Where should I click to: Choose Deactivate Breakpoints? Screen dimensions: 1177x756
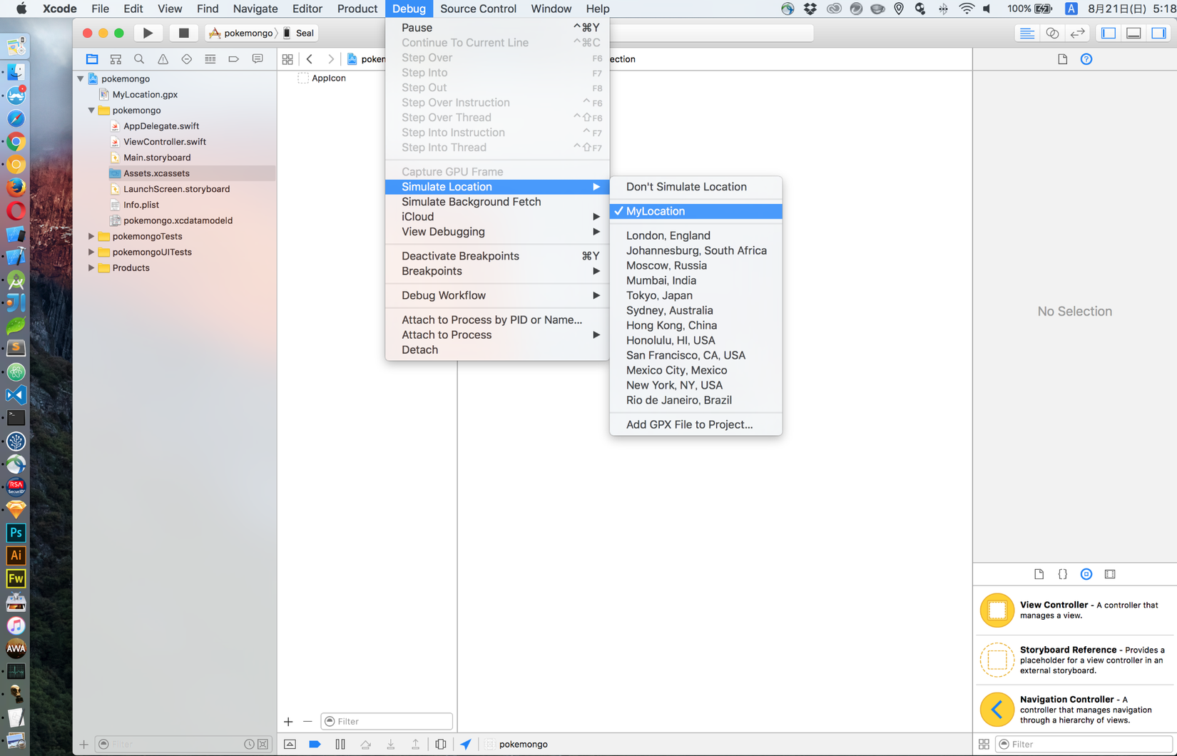(497, 256)
